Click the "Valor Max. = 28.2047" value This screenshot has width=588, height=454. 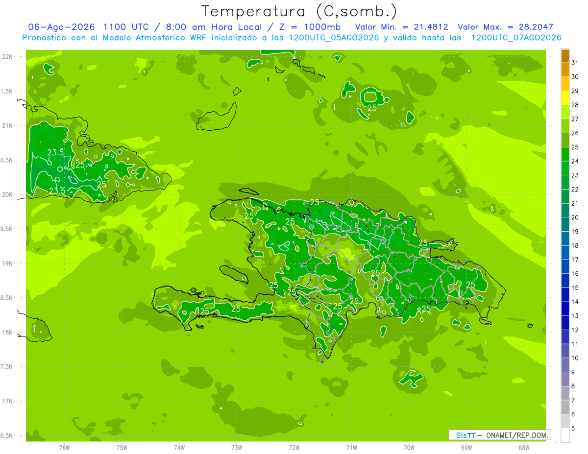[506, 27]
